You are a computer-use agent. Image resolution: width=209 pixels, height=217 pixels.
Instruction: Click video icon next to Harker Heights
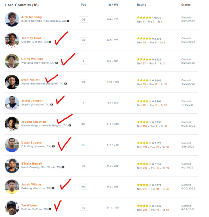[70, 126]
